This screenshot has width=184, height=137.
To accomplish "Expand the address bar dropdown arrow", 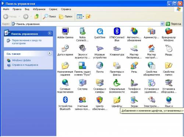I will tap(162, 24).
